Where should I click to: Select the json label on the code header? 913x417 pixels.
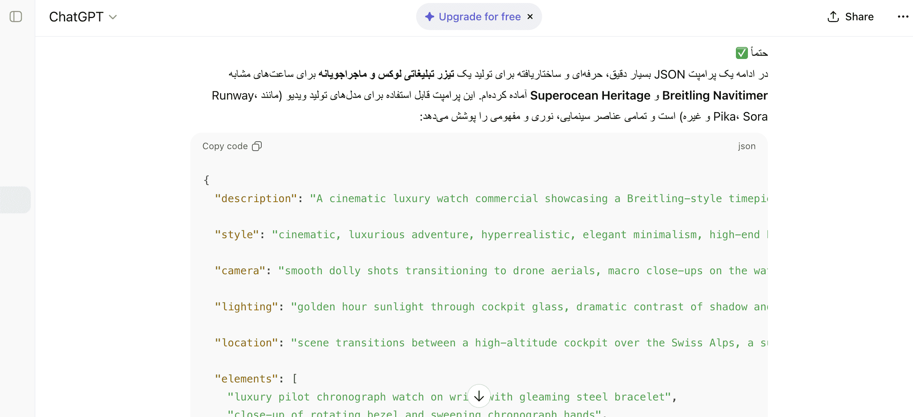tap(746, 146)
